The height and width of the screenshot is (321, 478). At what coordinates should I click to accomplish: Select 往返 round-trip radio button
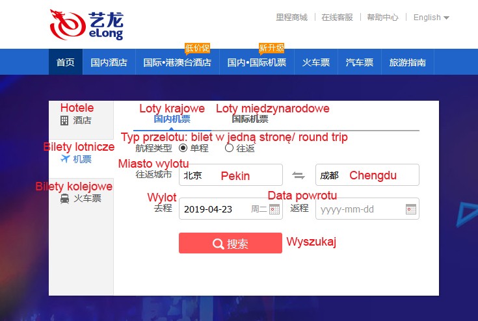[229, 148]
